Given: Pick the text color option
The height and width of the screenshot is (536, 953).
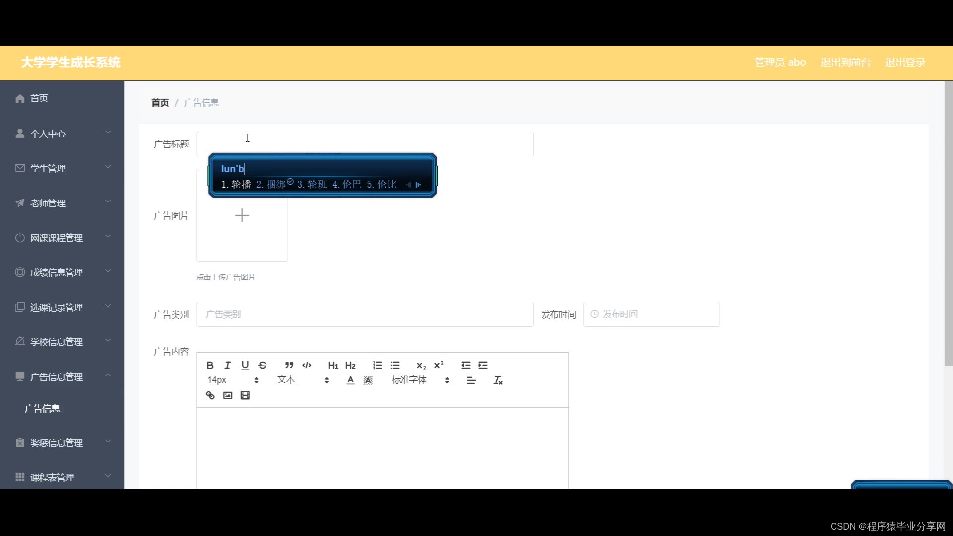Looking at the screenshot, I should click(350, 380).
